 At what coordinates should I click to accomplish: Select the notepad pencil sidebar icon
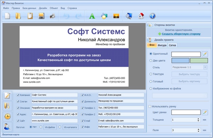pyautogui.click(x=7, y=95)
